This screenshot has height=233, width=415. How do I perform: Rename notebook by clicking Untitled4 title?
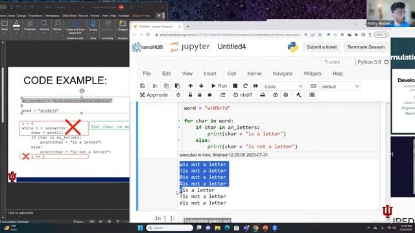coord(231,47)
